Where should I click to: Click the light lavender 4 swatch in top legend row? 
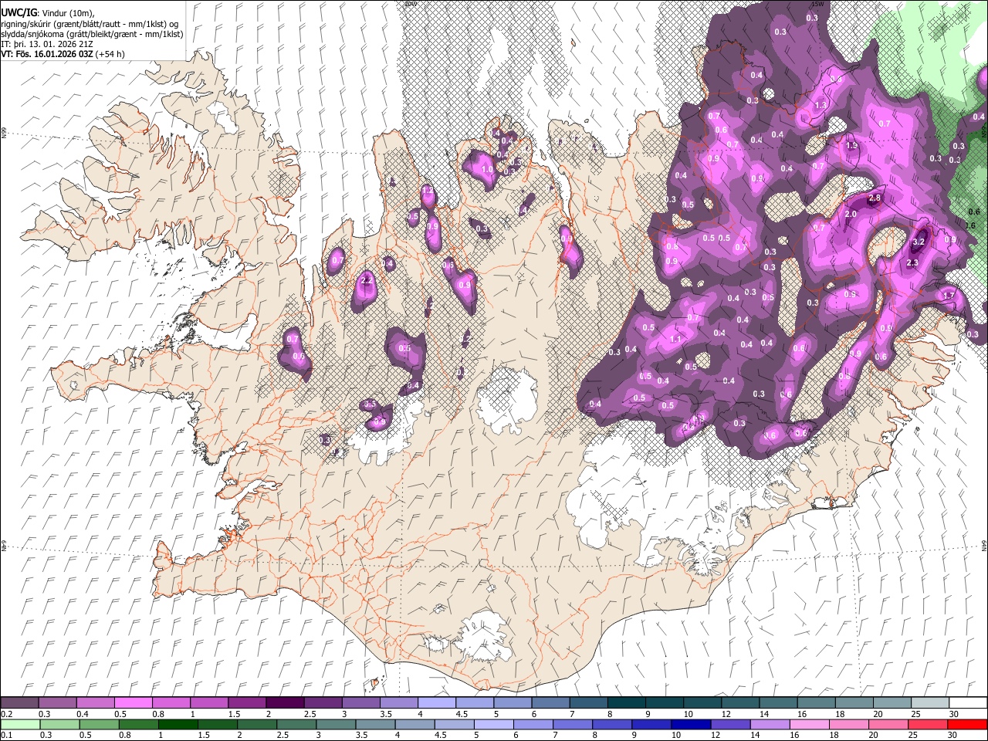coord(435,703)
